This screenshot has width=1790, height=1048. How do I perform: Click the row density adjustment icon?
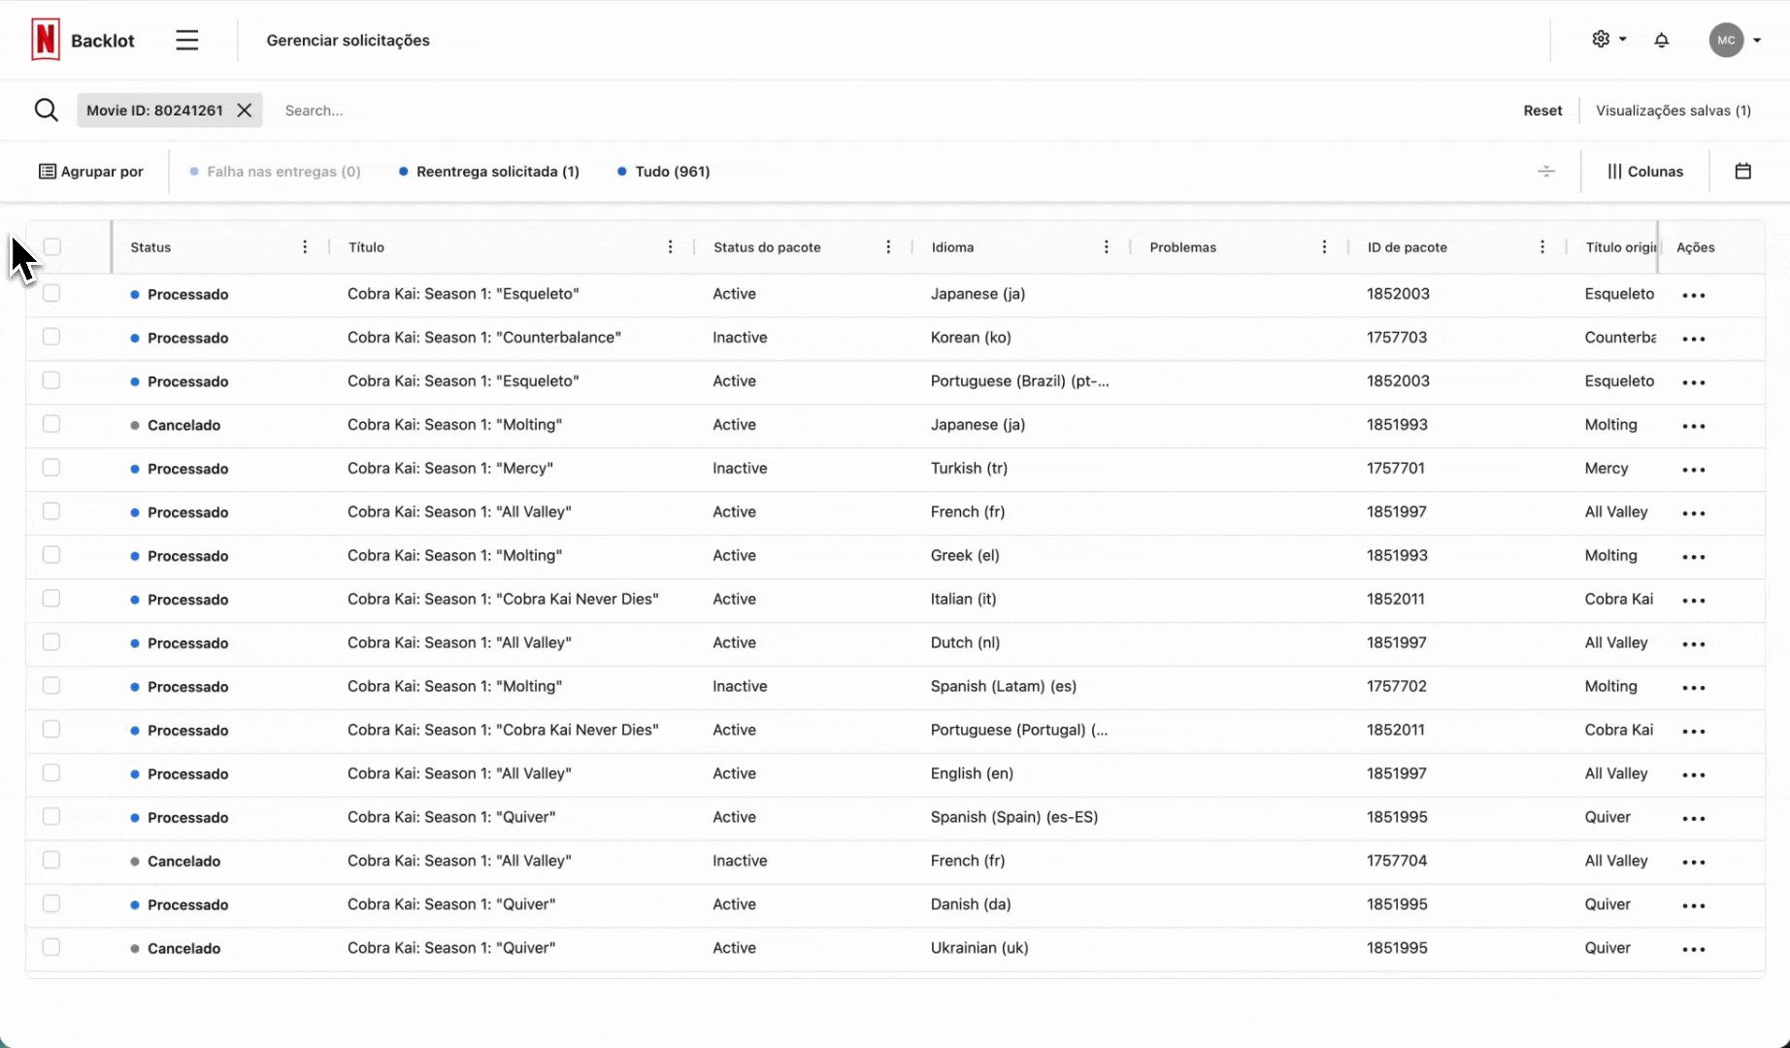pos(1546,171)
